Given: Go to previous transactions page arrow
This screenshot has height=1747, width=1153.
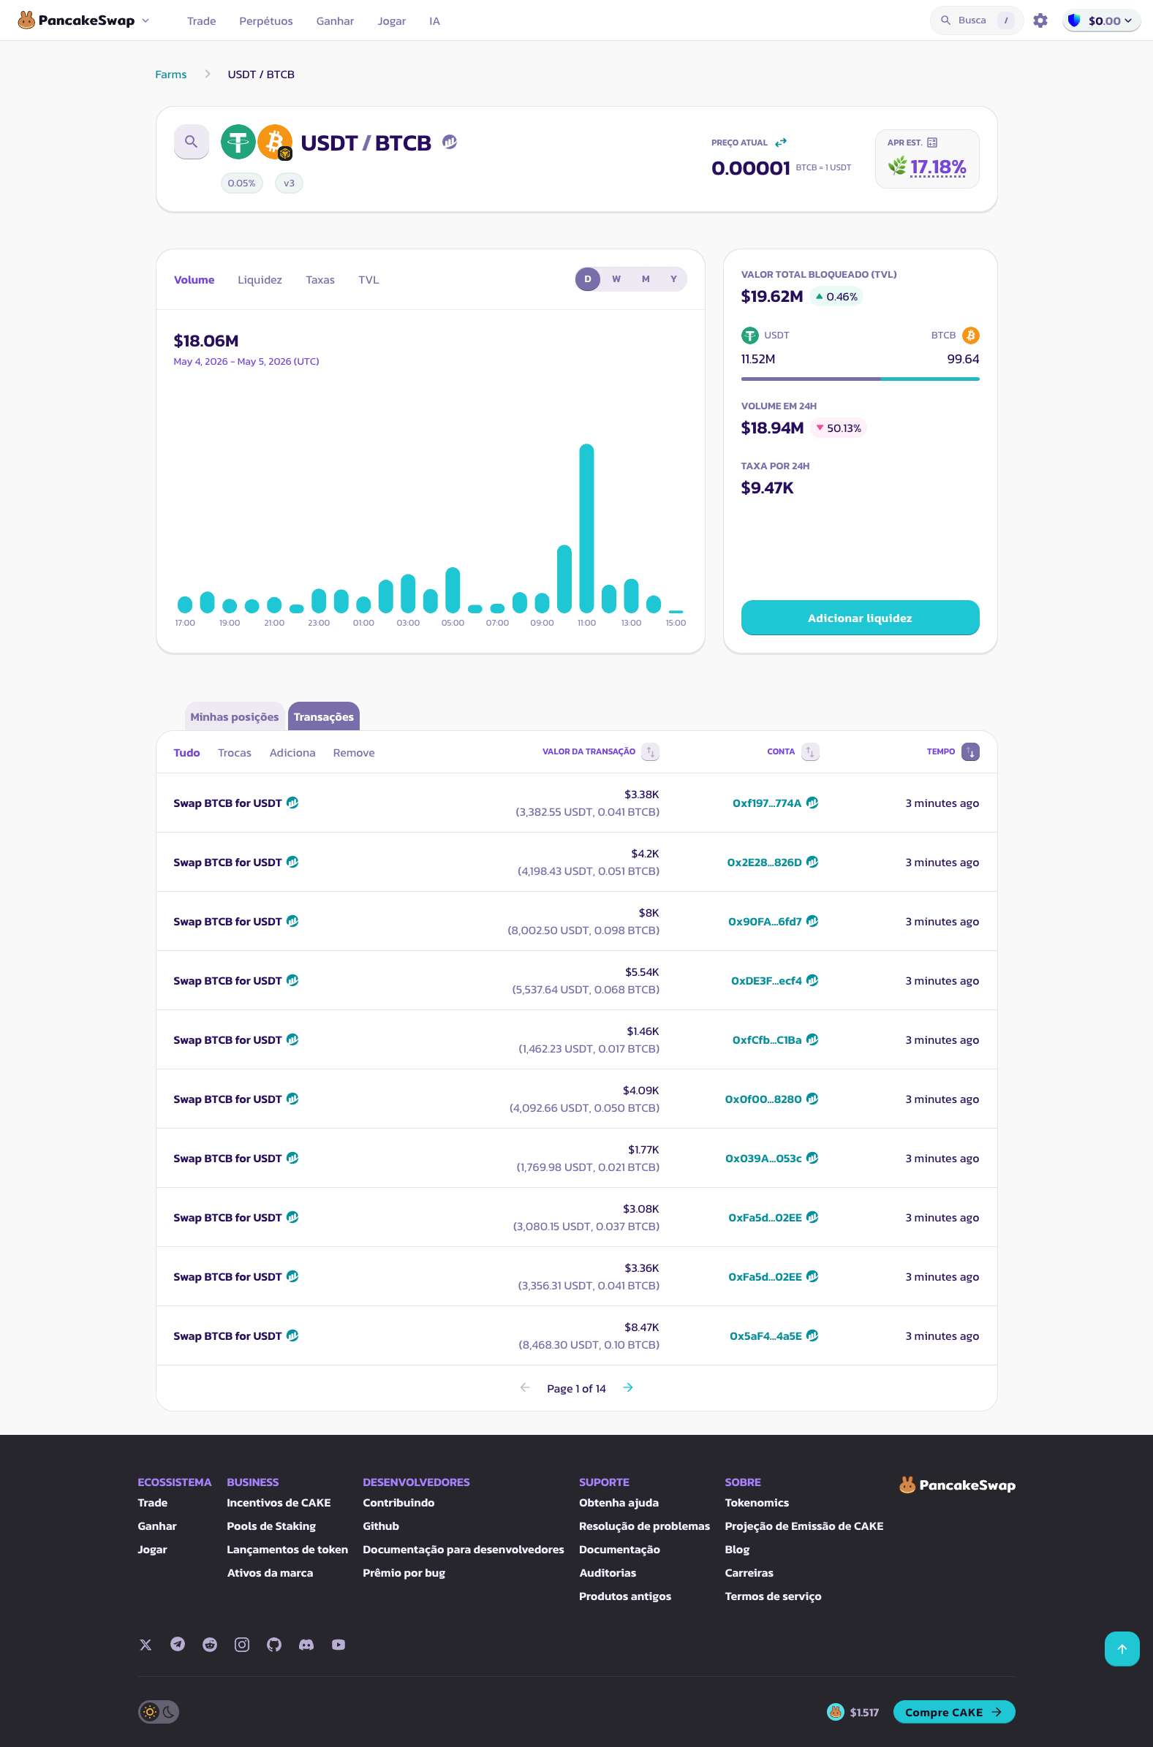Looking at the screenshot, I should point(525,1387).
